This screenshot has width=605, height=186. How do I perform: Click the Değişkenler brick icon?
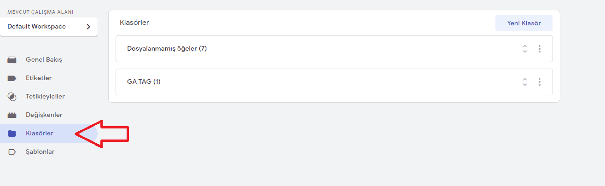pos(12,115)
